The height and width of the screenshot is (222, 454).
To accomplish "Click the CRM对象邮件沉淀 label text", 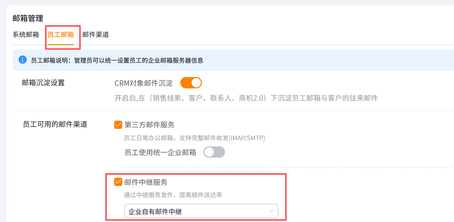I will [143, 83].
